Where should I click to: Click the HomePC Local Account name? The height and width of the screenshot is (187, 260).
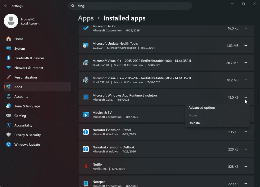coord(30,21)
